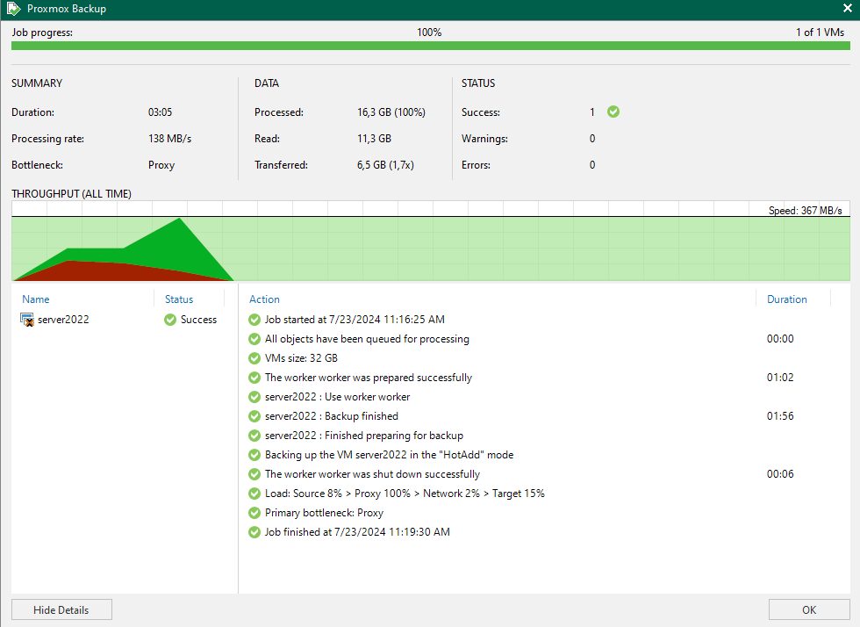Click checkmark icon beside Job finished row

pos(254,532)
